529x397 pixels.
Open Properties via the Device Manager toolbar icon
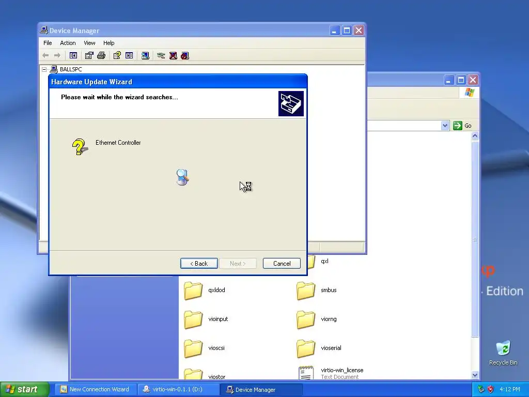[x=89, y=55]
